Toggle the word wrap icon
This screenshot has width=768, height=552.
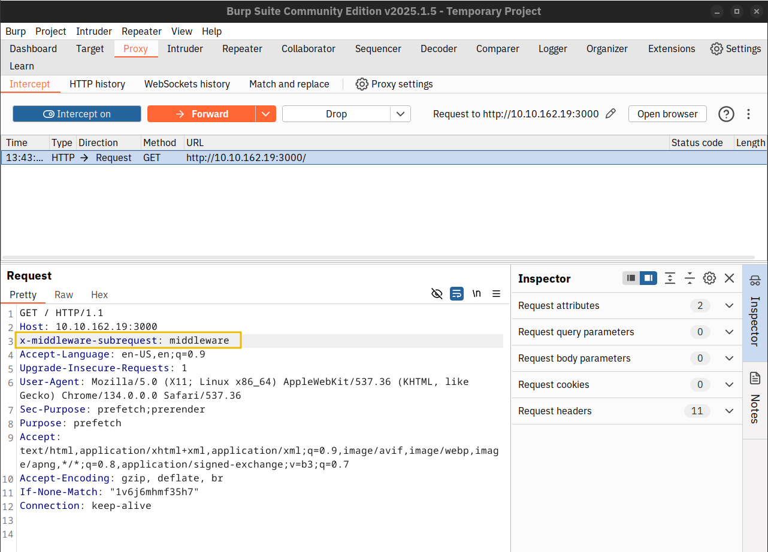click(456, 293)
